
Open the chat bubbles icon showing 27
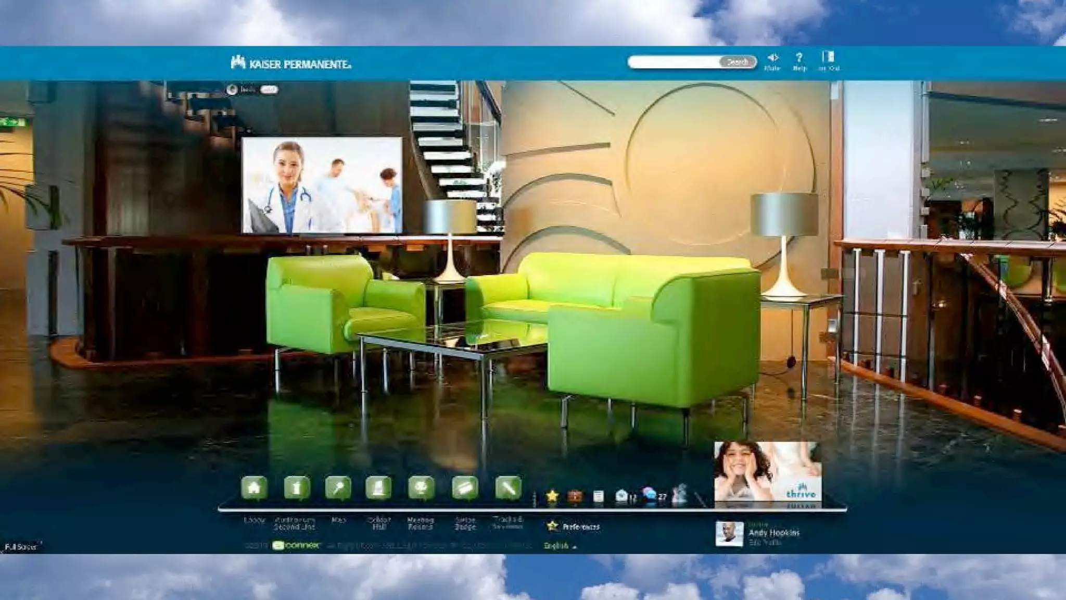[650, 494]
